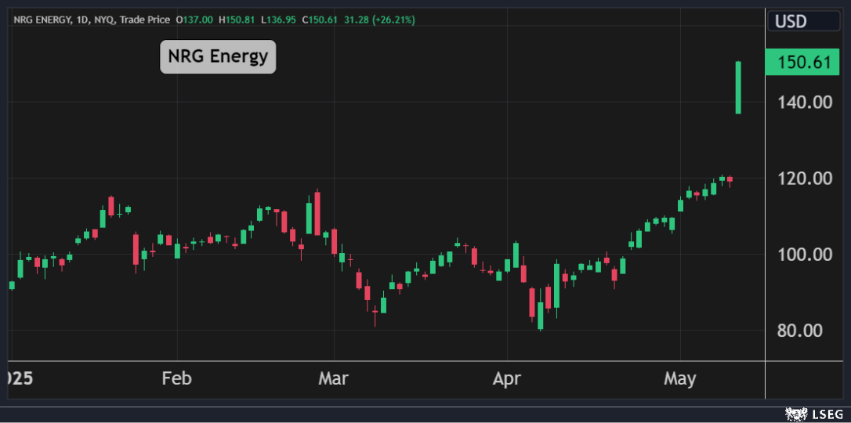This screenshot has width=851, height=423.
Task: Click the LSEG logo
Action: click(815, 415)
